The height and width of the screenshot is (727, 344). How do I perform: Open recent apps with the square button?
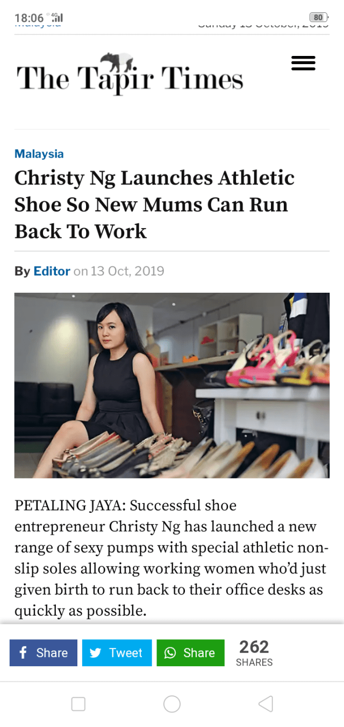coord(78,704)
